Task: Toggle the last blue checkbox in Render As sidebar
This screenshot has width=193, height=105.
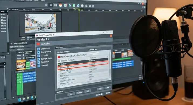Action: [39, 66]
